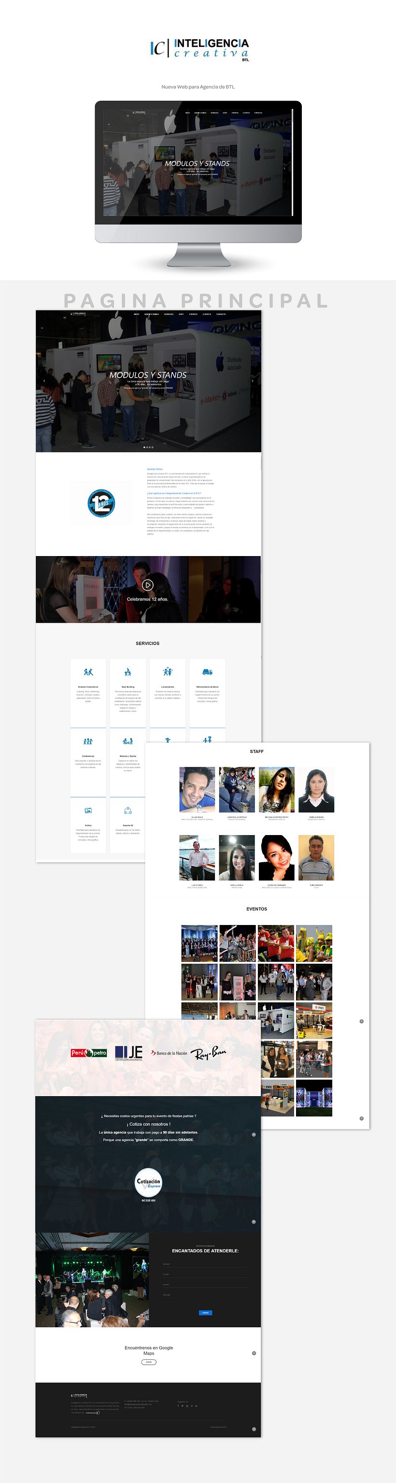This screenshot has height=1483, width=396.
Task: Click the Ray-Ban client logo
Action: click(209, 1053)
